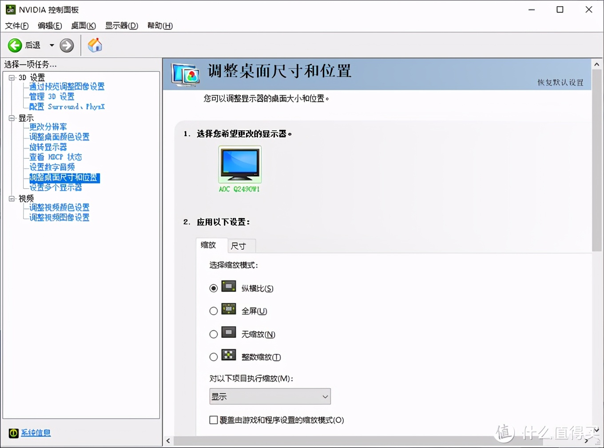
Task: Click the 恢复默认设置 link
Action: (x=560, y=82)
